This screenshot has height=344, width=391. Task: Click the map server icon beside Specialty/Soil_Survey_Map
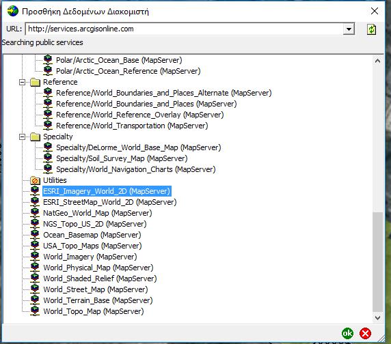tap(48, 158)
